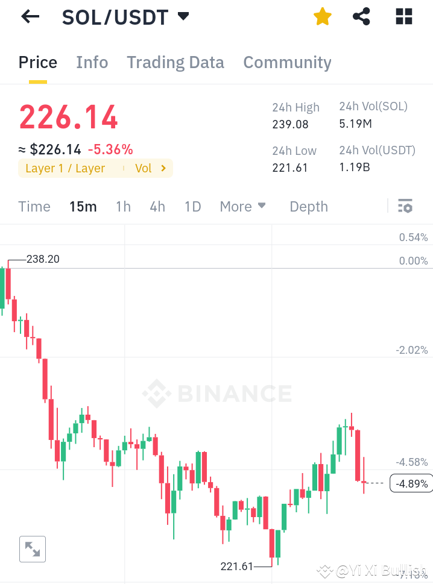
Task: View the Community tab
Action: click(287, 62)
